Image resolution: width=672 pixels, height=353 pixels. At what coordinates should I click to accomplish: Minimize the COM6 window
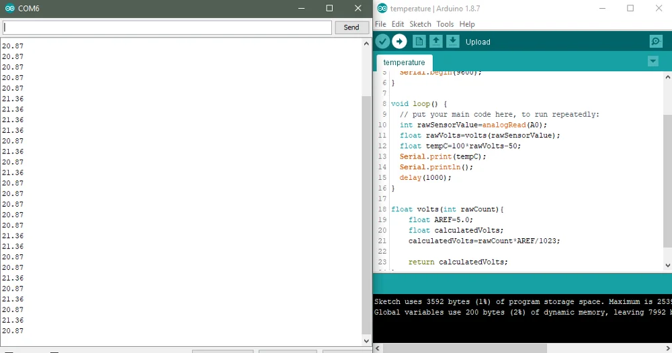pos(301,8)
